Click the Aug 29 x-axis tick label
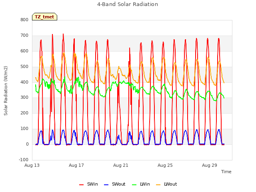 tap(210, 165)
